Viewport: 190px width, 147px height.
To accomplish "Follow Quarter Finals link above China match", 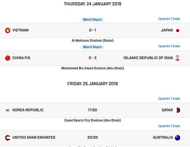I will click(x=169, y=46).
